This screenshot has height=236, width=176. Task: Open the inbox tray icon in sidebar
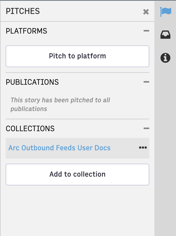pyautogui.click(x=165, y=35)
